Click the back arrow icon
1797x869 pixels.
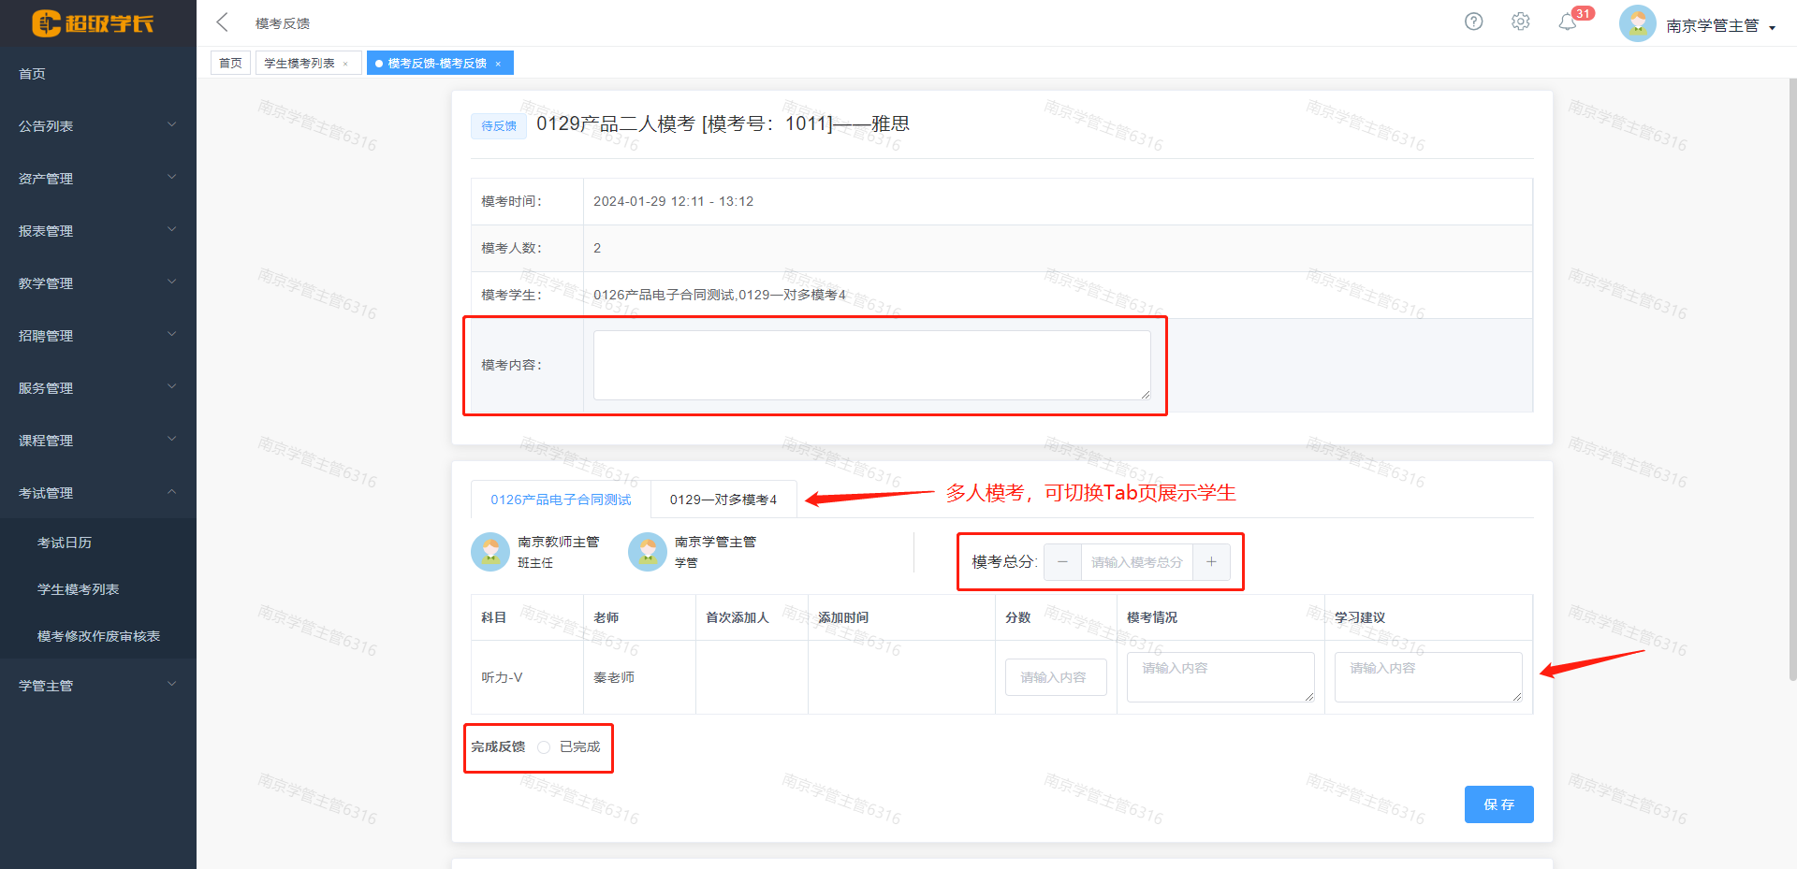[222, 22]
